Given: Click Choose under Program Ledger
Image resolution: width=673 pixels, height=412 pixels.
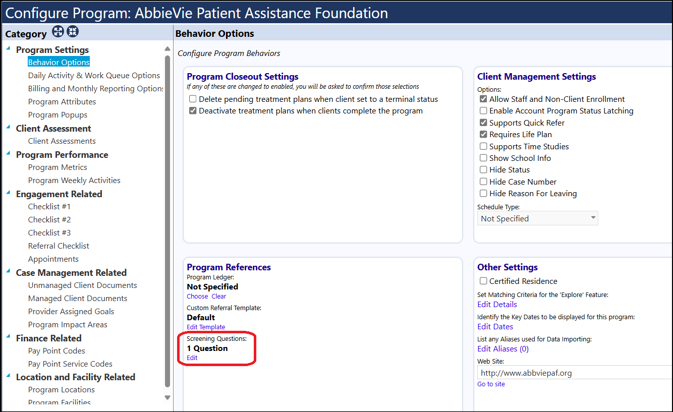Looking at the screenshot, I should point(197,297).
